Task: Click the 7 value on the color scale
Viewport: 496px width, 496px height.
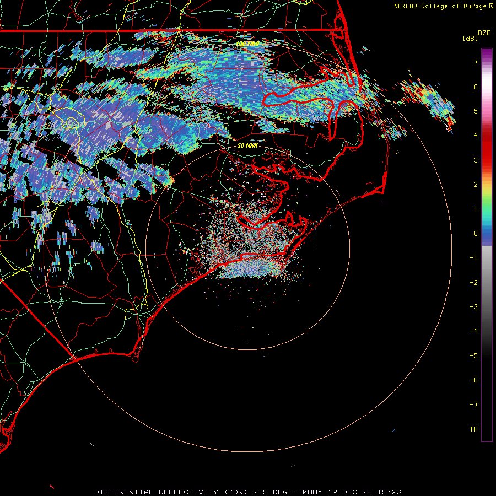Action: [x=476, y=62]
